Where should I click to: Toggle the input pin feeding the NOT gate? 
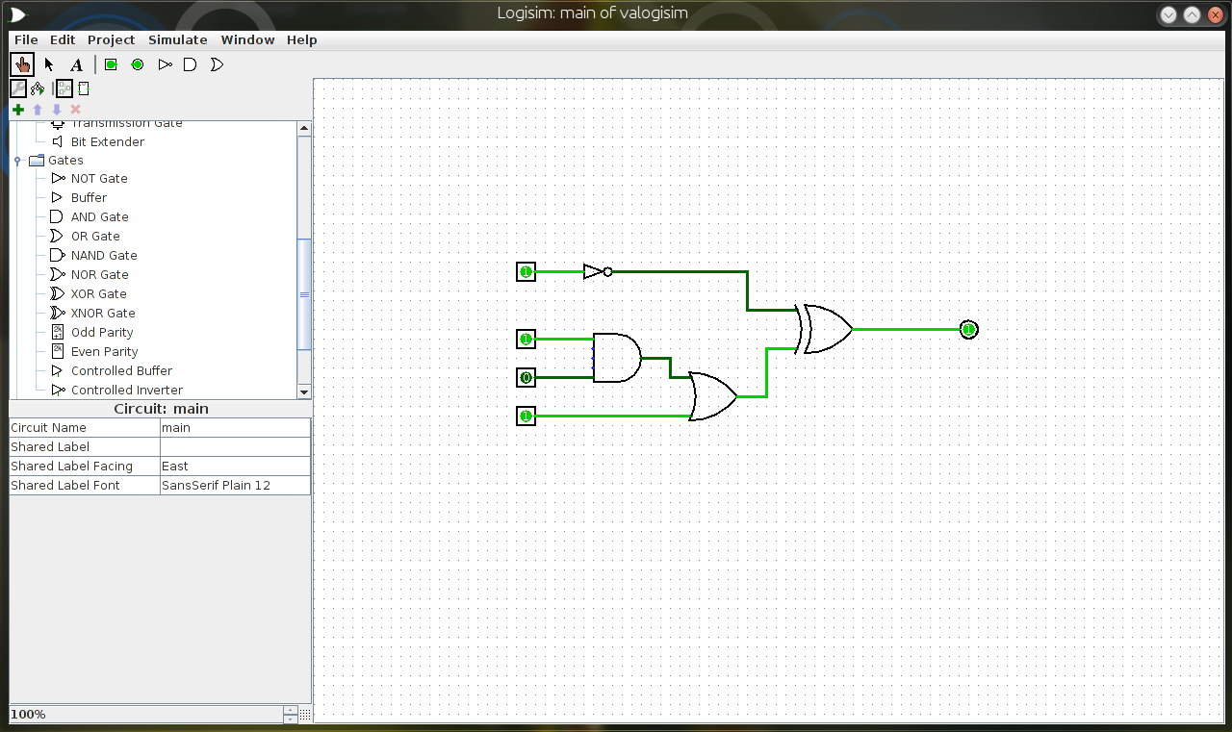tap(526, 272)
